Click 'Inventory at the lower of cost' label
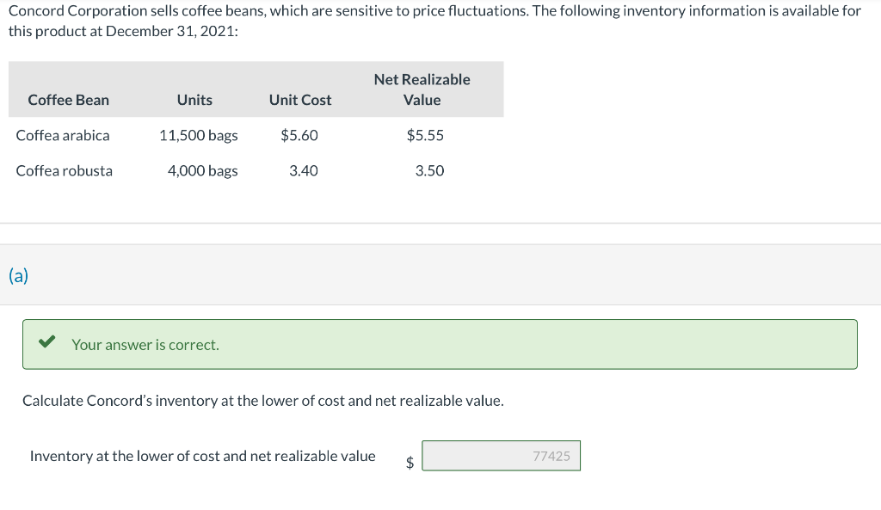This screenshot has width=881, height=510. [202, 456]
